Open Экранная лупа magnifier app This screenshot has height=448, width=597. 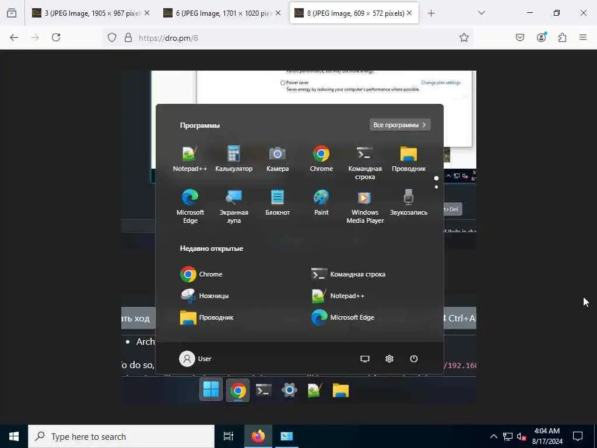point(233,206)
